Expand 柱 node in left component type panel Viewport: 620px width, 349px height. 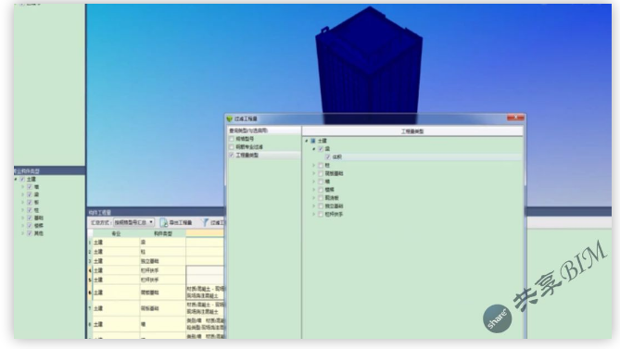(23, 210)
